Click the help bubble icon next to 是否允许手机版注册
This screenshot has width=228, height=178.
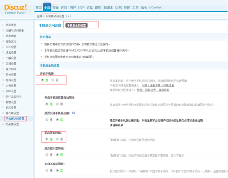click(74, 113)
